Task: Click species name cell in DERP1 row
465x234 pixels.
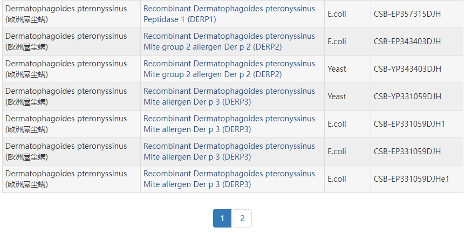Action: [66, 14]
